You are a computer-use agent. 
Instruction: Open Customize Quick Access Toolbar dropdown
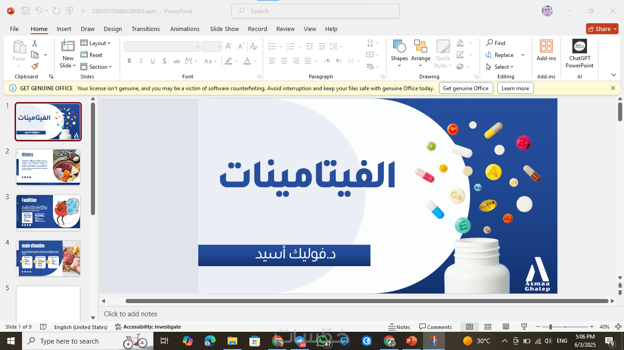tap(83, 11)
